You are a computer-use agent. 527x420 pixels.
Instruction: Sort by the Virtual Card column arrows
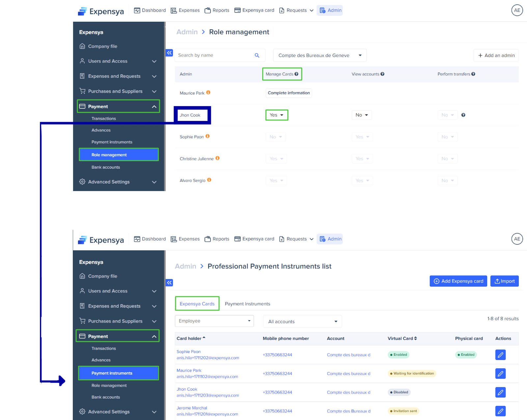coord(415,338)
